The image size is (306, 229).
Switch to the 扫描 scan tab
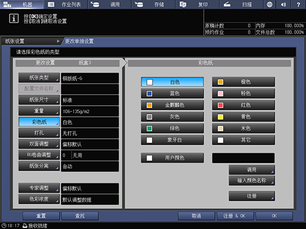241,4
